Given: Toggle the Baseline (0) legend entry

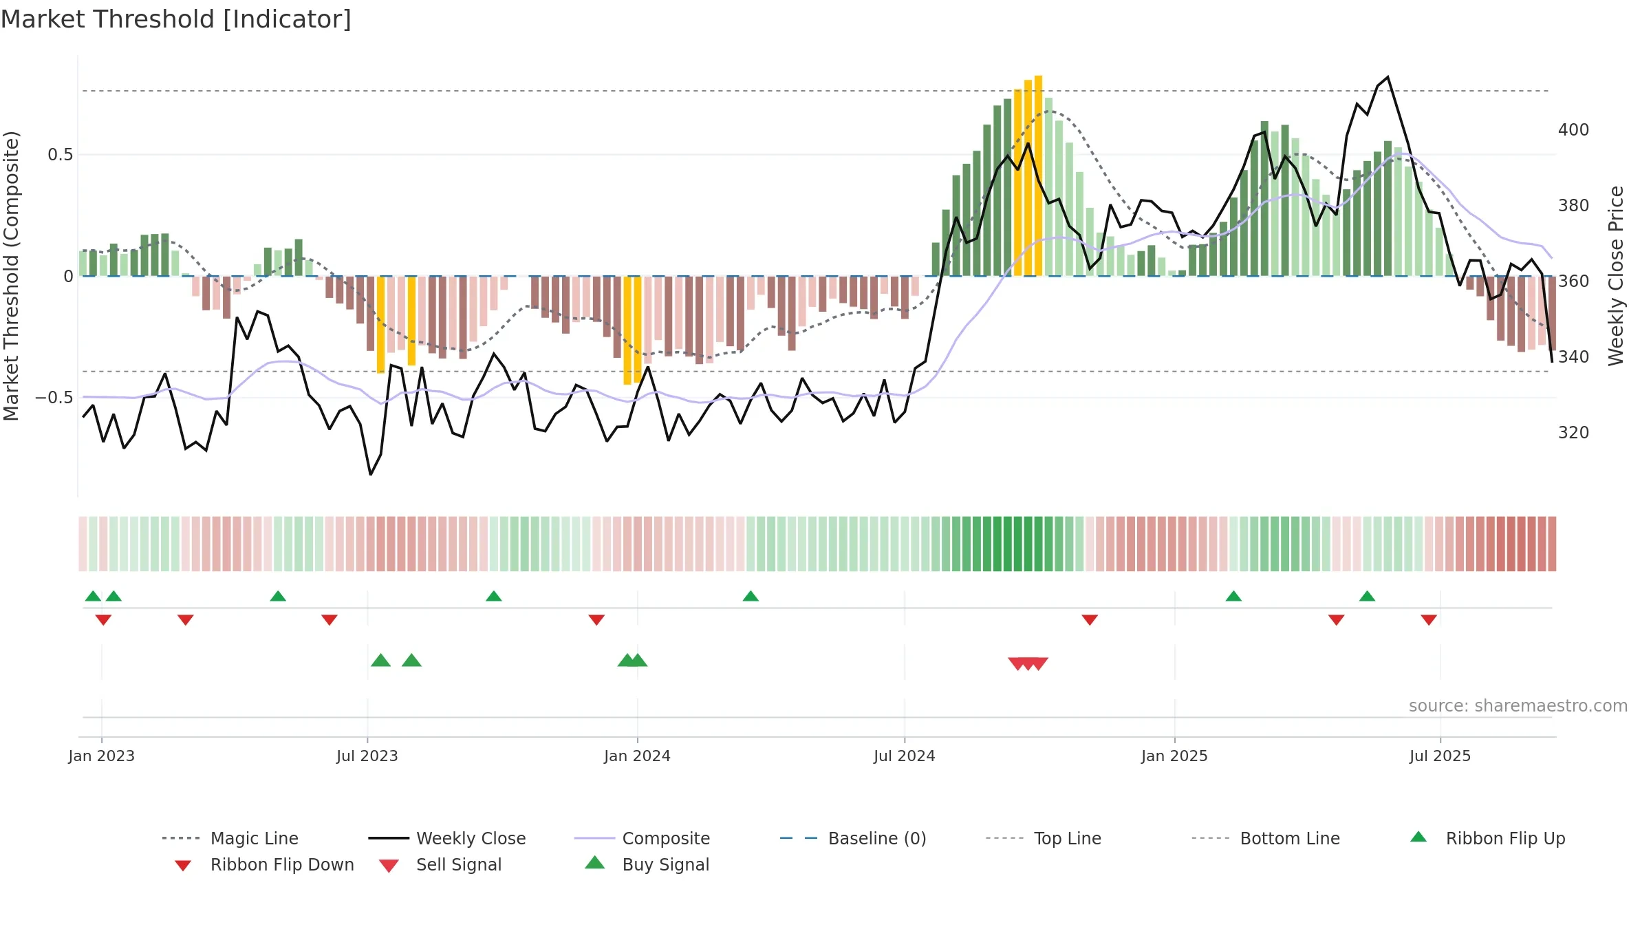Looking at the screenshot, I should (x=853, y=838).
